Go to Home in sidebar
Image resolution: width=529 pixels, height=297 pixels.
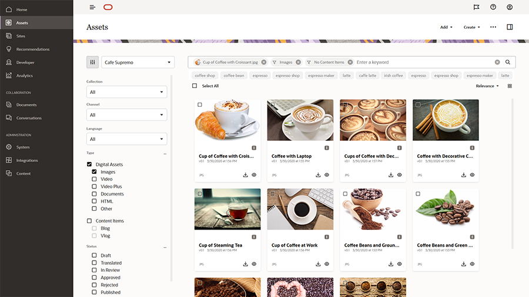36,9
